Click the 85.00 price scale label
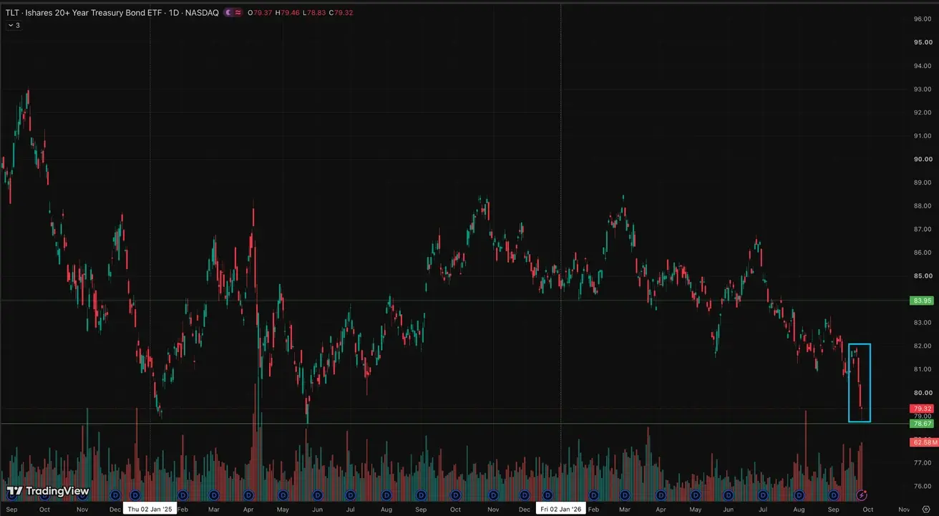 pyautogui.click(x=923, y=276)
